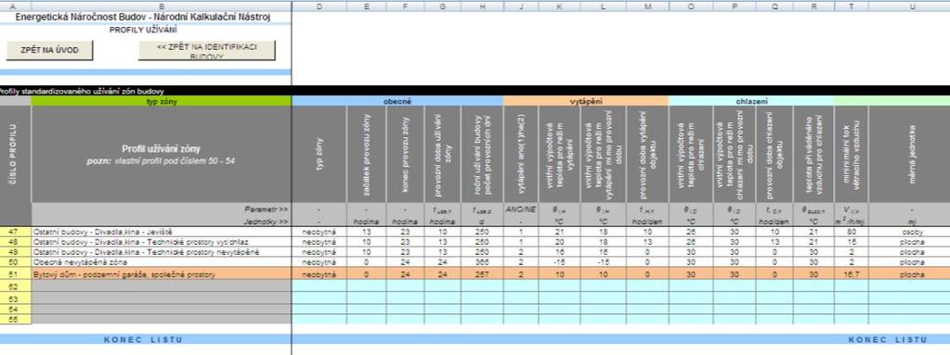Image resolution: width=950 pixels, height=355 pixels.
Task: Click 'Bytový dům - podzemní garáže, společné prostory' cell
Action: [162, 274]
